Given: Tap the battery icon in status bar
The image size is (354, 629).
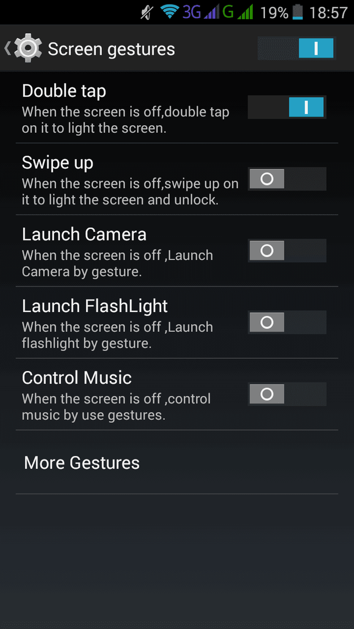Looking at the screenshot, I should coord(298,12).
